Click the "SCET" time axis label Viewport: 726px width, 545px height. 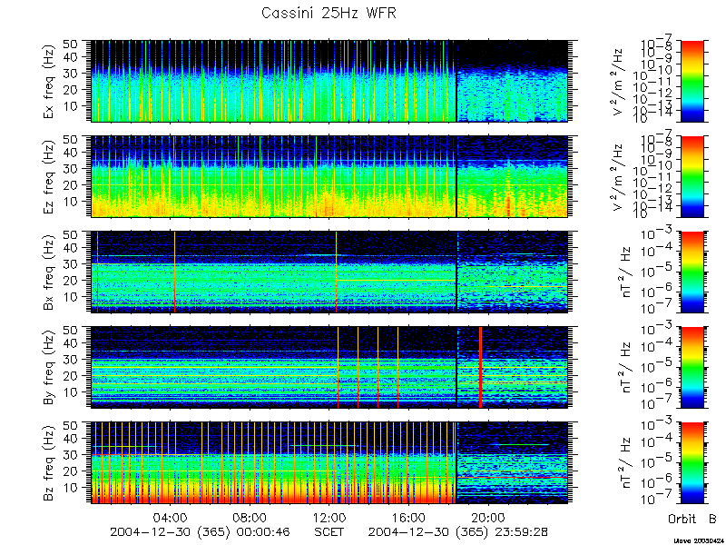click(x=329, y=531)
